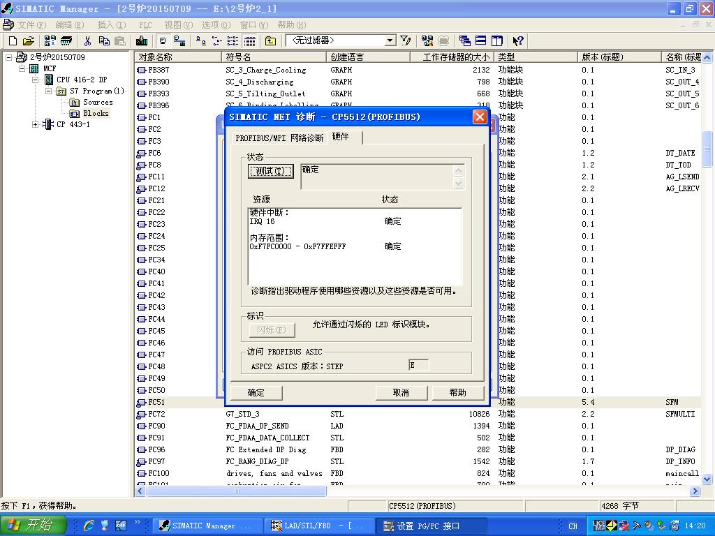The width and height of the screenshot is (715, 536).
Task: Click the 测试(T) button
Action: click(x=270, y=172)
